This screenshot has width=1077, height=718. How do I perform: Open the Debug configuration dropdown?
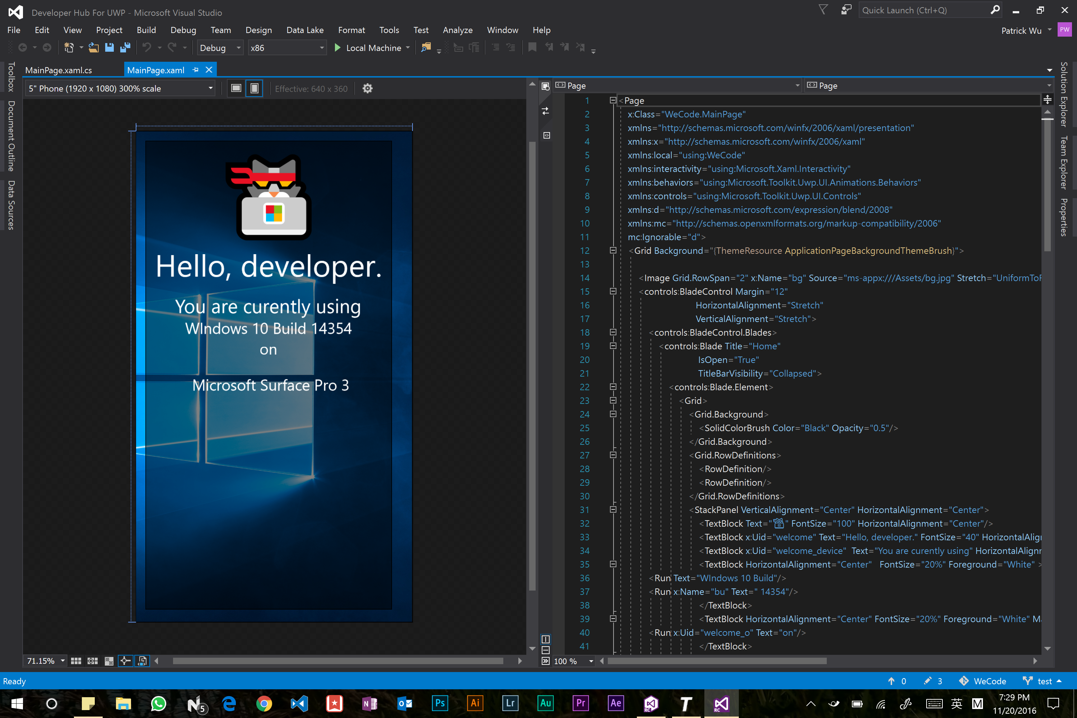pyautogui.click(x=220, y=48)
